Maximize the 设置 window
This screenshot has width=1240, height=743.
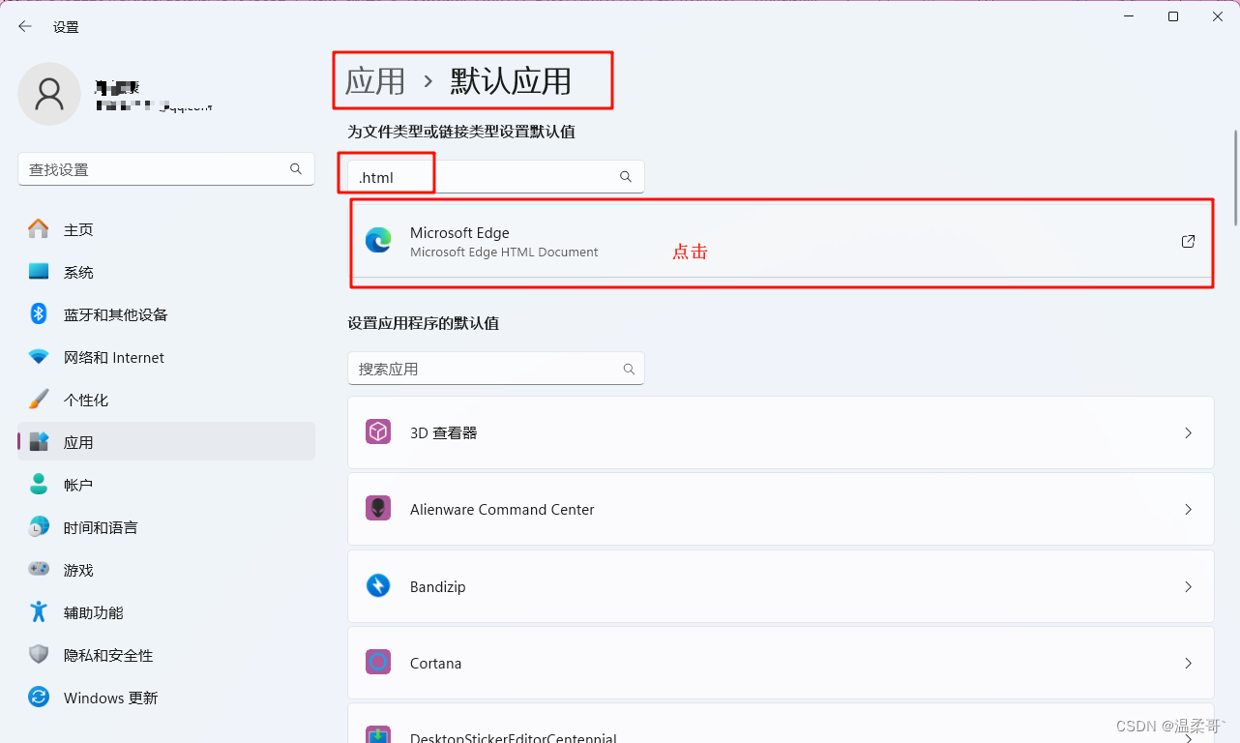pyautogui.click(x=1173, y=16)
